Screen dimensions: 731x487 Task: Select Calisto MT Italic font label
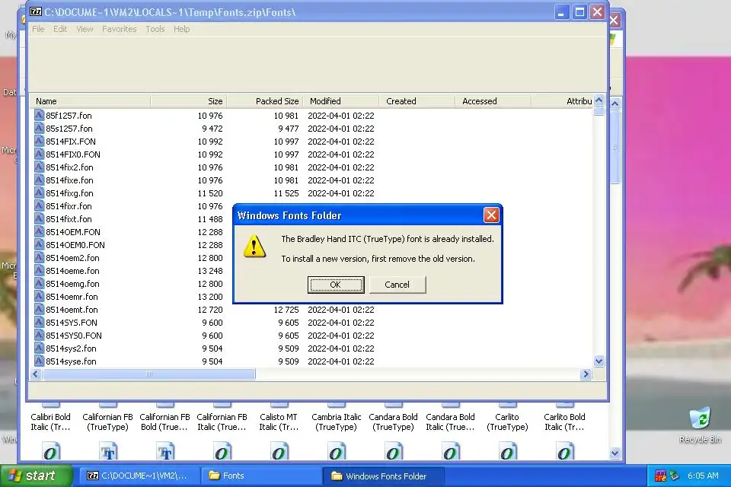[x=279, y=422]
